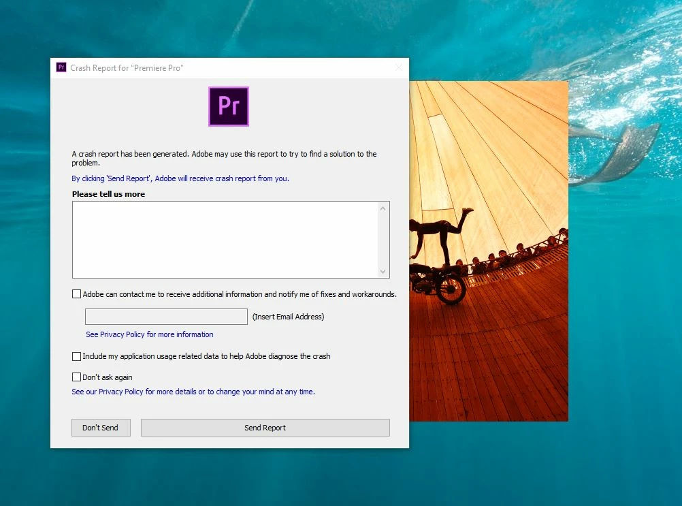682x506 pixels.
Task: Open the privacy policy details link at bottom
Action: (x=193, y=392)
